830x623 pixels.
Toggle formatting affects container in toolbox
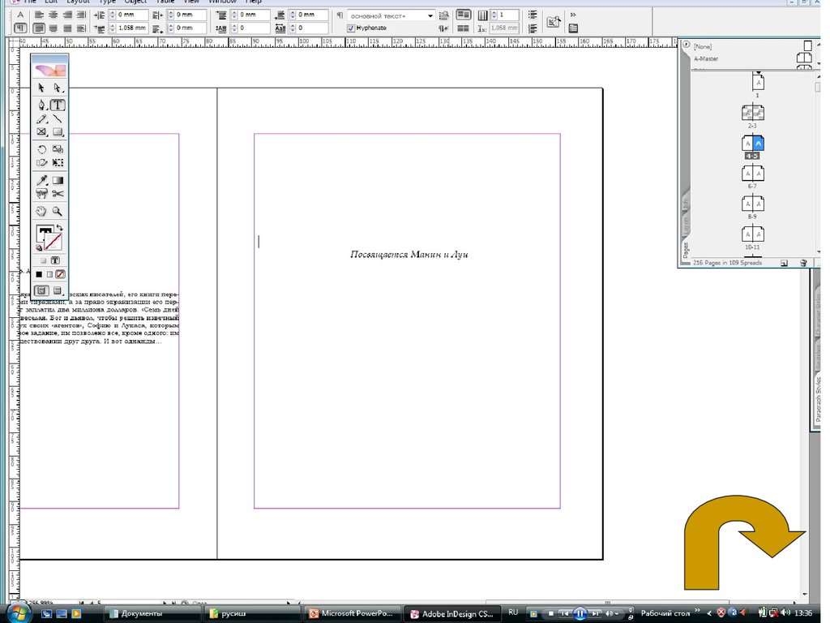(x=44, y=260)
